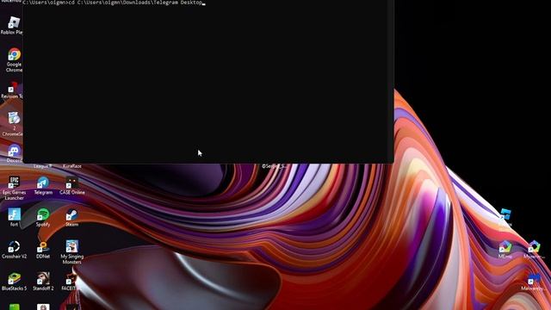Viewport: 551px width, 310px height.
Task: Open the Malwarebytes desktop shortcut
Action: tap(534, 282)
